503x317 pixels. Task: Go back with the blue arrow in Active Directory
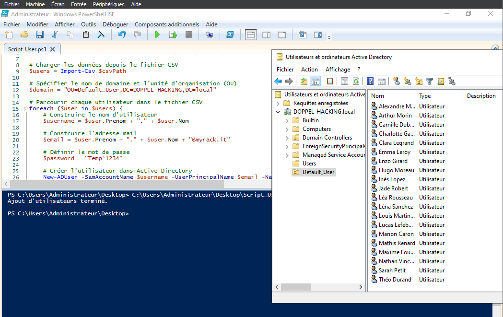278,82
